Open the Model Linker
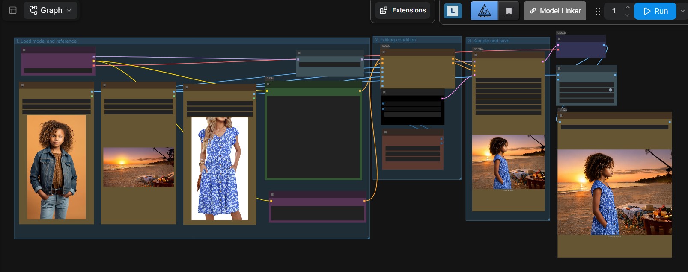688x272 pixels. pyautogui.click(x=555, y=11)
